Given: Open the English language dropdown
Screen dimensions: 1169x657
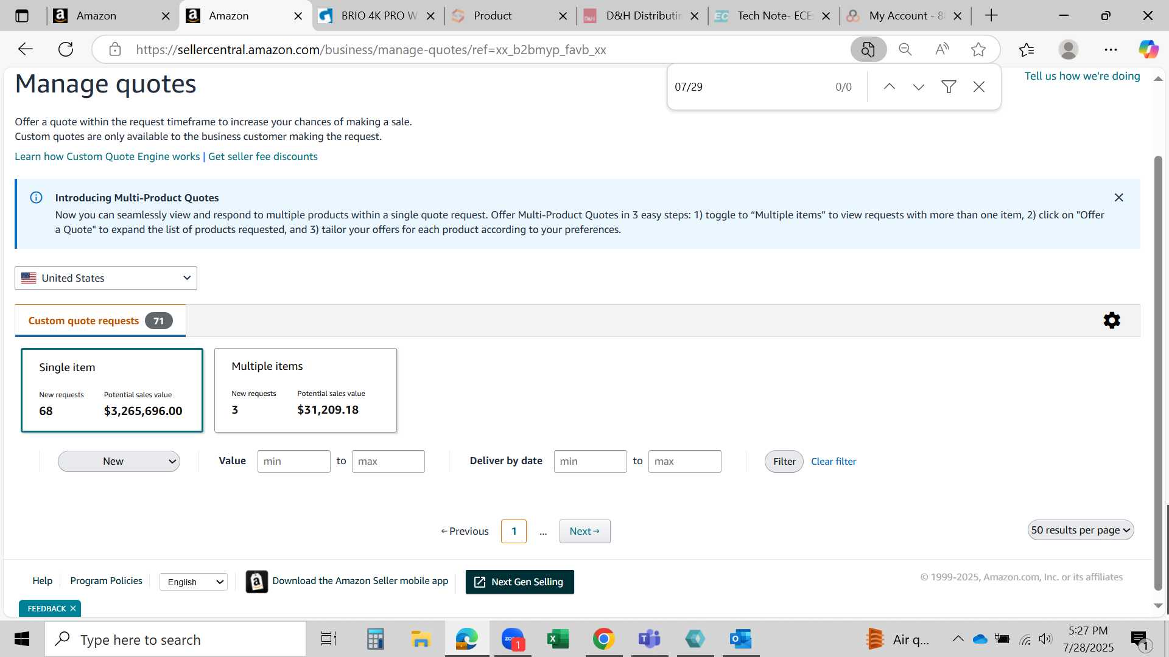Looking at the screenshot, I should point(193,582).
